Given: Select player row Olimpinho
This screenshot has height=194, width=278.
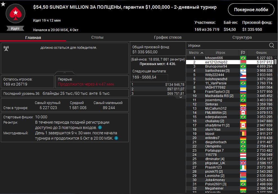Looking at the screenshot, I should [230, 146].
